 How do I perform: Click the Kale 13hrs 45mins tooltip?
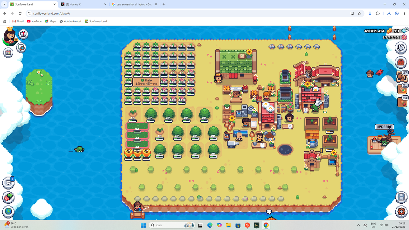tap(146, 82)
